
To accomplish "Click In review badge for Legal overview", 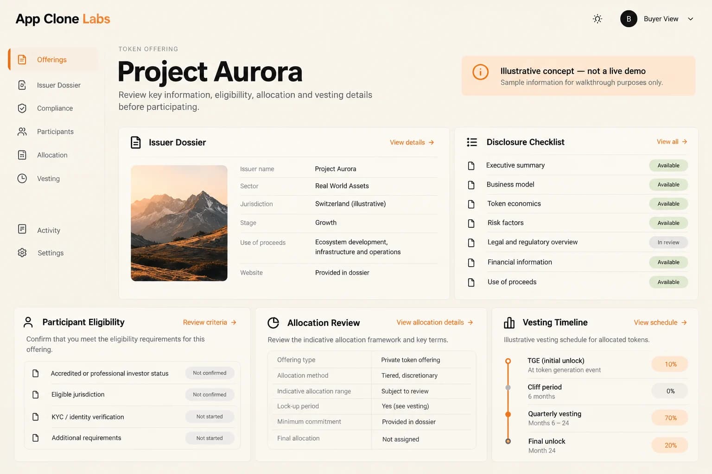I will 668,243.
